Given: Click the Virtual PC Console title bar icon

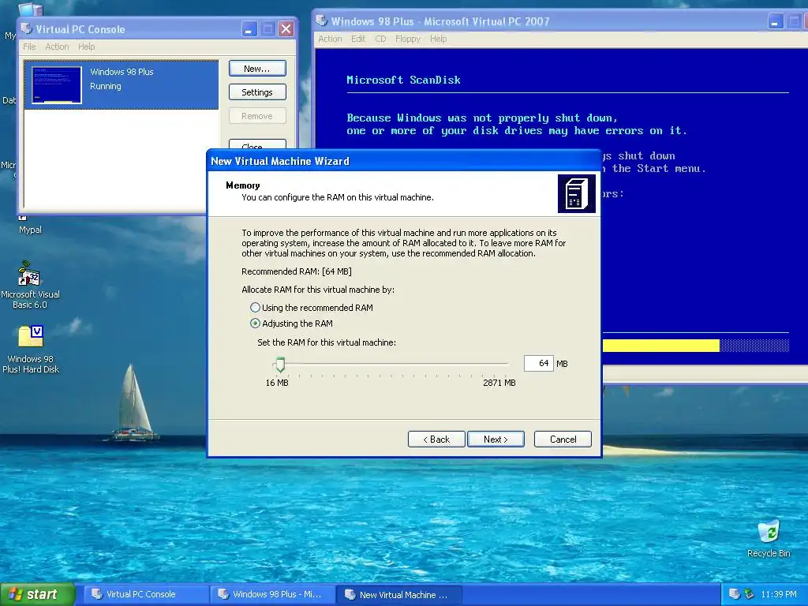Looking at the screenshot, I should pos(26,28).
